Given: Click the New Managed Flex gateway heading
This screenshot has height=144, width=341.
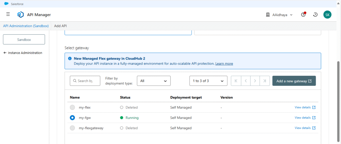Looking at the screenshot, I should 109,59.
